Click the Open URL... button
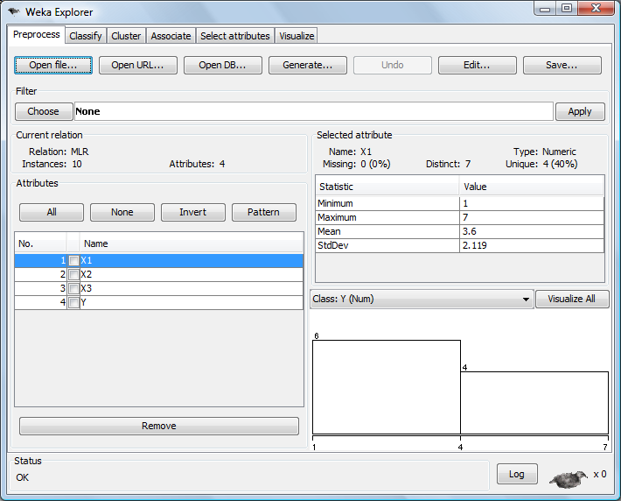This screenshot has height=501, width=621. point(137,65)
